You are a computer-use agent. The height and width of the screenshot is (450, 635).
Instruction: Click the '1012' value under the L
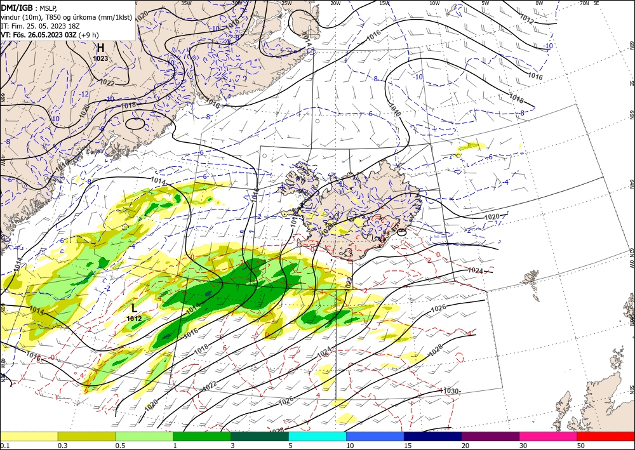click(134, 319)
